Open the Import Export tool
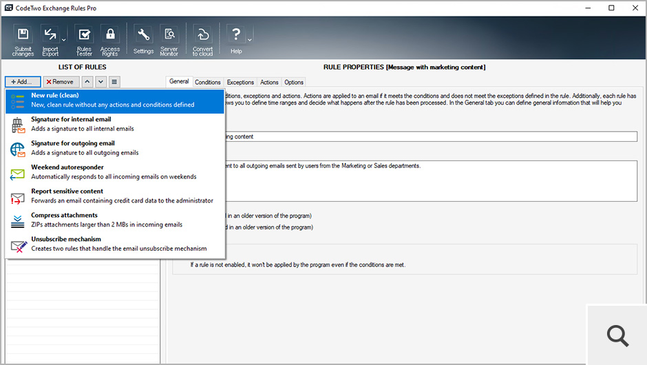 pyautogui.click(x=50, y=40)
